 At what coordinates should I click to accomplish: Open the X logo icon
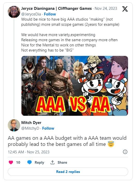click(125, 9)
